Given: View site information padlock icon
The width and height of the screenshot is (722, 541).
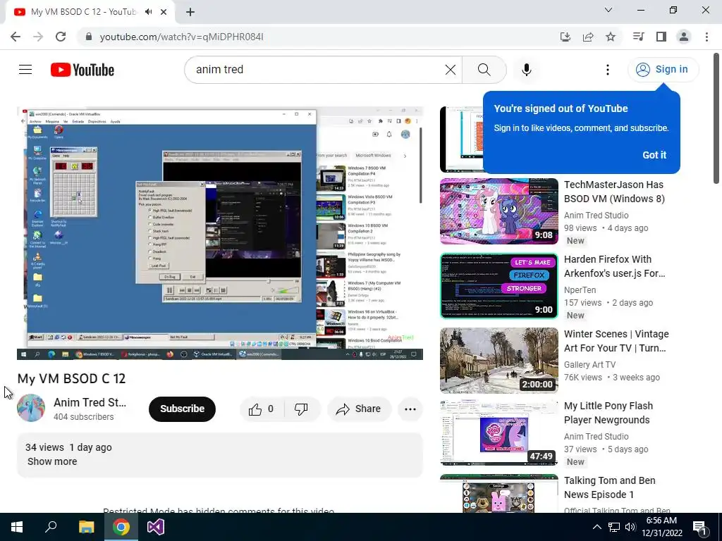Looking at the screenshot, I should [x=89, y=37].
